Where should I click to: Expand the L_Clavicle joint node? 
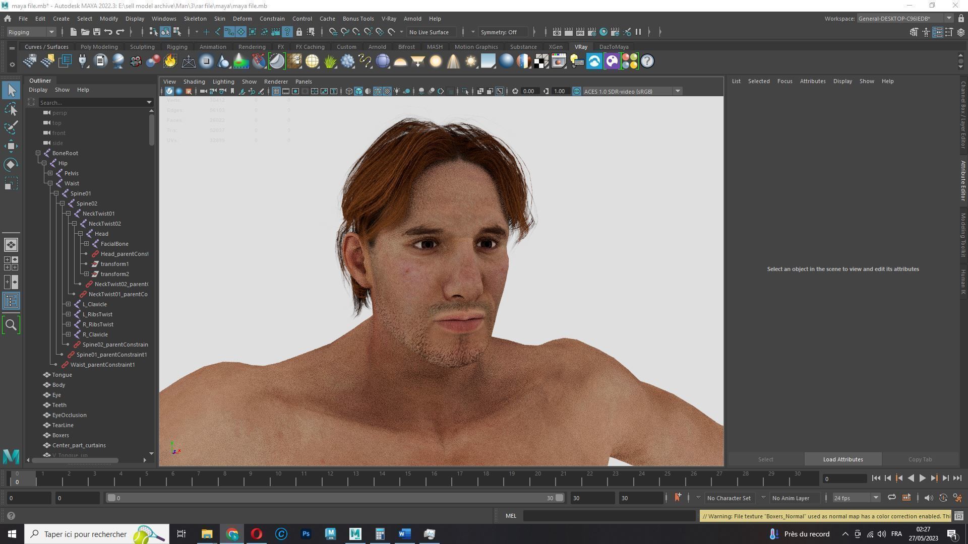click(x=68, y=304)
